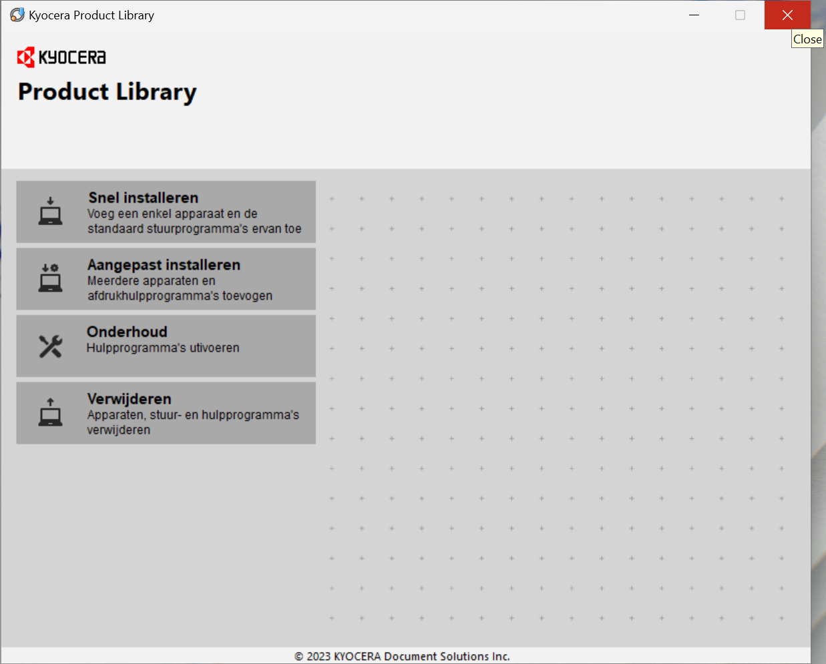The width and height of the screenshot is (826, 664).
Task: Minimize the Product Library window
Action: coord(694,15)
